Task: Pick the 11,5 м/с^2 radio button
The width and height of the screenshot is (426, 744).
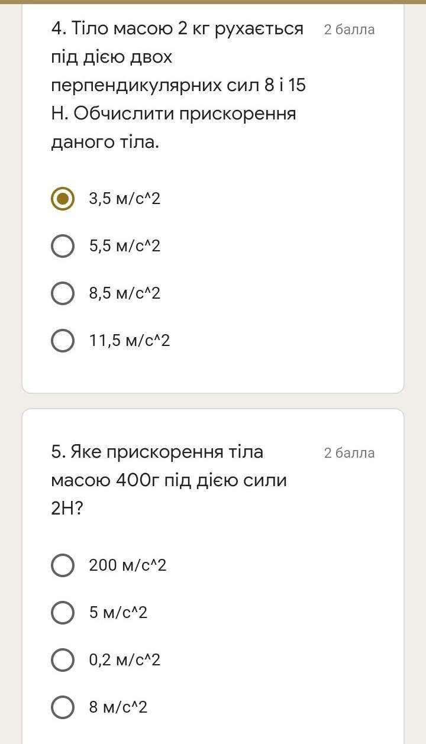Action: 63,341
